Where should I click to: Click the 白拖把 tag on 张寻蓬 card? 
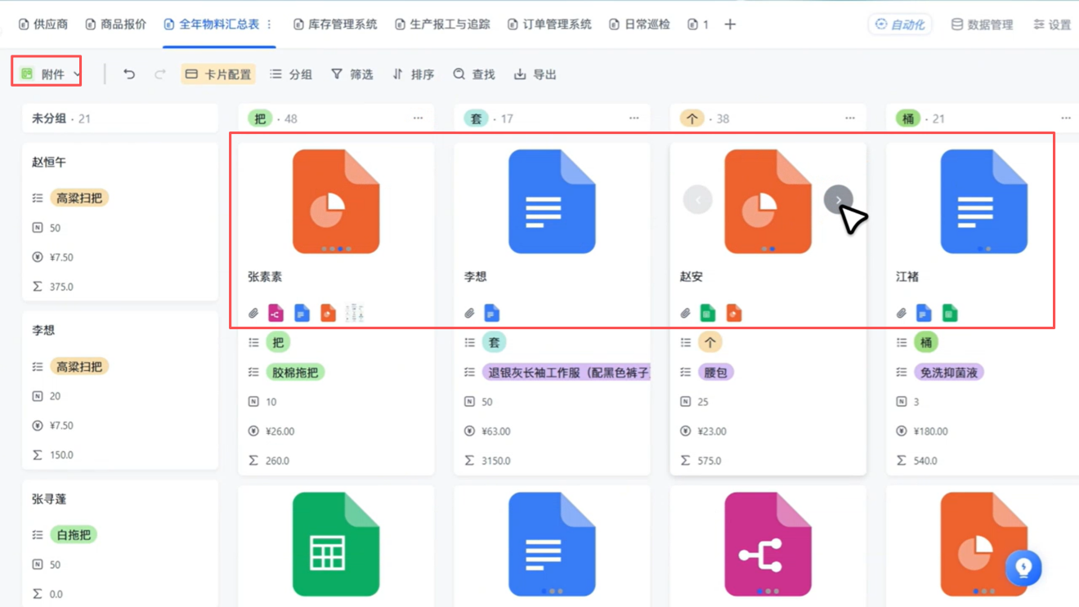pyautogui.click(x=74, y=535)
